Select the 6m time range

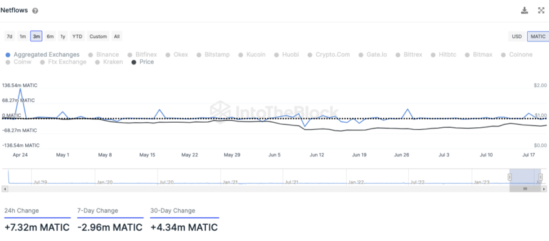(50, 36)
